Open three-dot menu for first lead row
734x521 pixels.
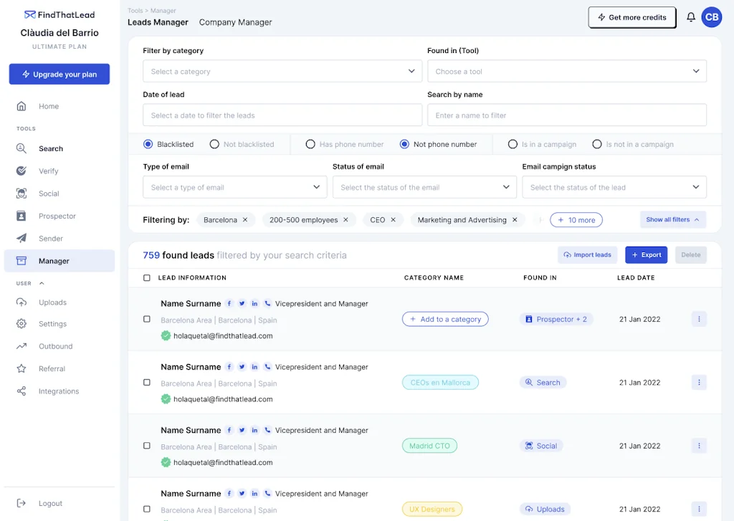(x=699, y=319)
